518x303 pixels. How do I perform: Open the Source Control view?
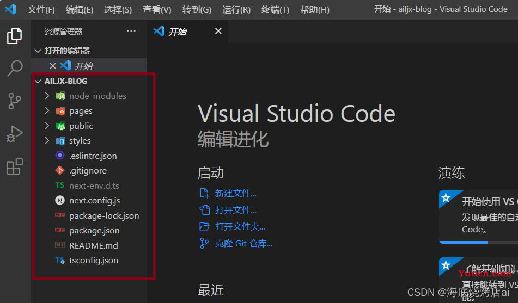(x=15, y=101)
